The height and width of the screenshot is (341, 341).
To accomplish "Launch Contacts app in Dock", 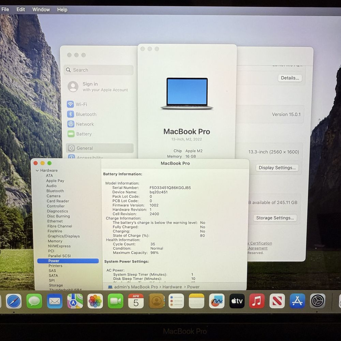I will point(157,301).
